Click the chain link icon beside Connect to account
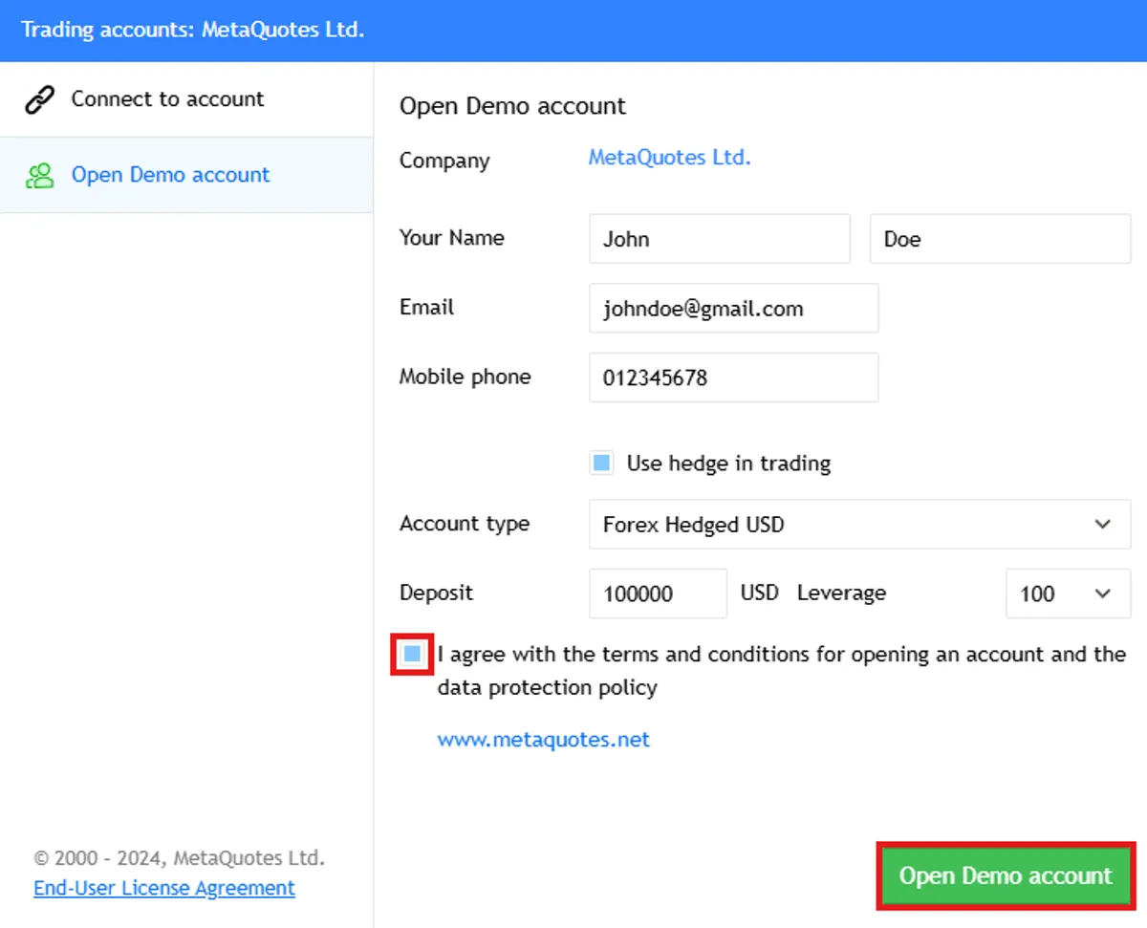The width and height of the screenshot is (1147, 928). click(39, 99)
